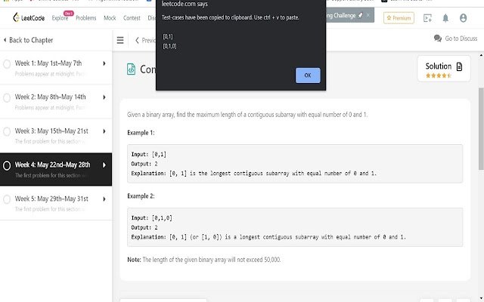Screen dimensions: 484x302
Task: Expand Week 4: May 22nd–May 28th arrow
Action: pyautogui.click(x=104, y=165)
